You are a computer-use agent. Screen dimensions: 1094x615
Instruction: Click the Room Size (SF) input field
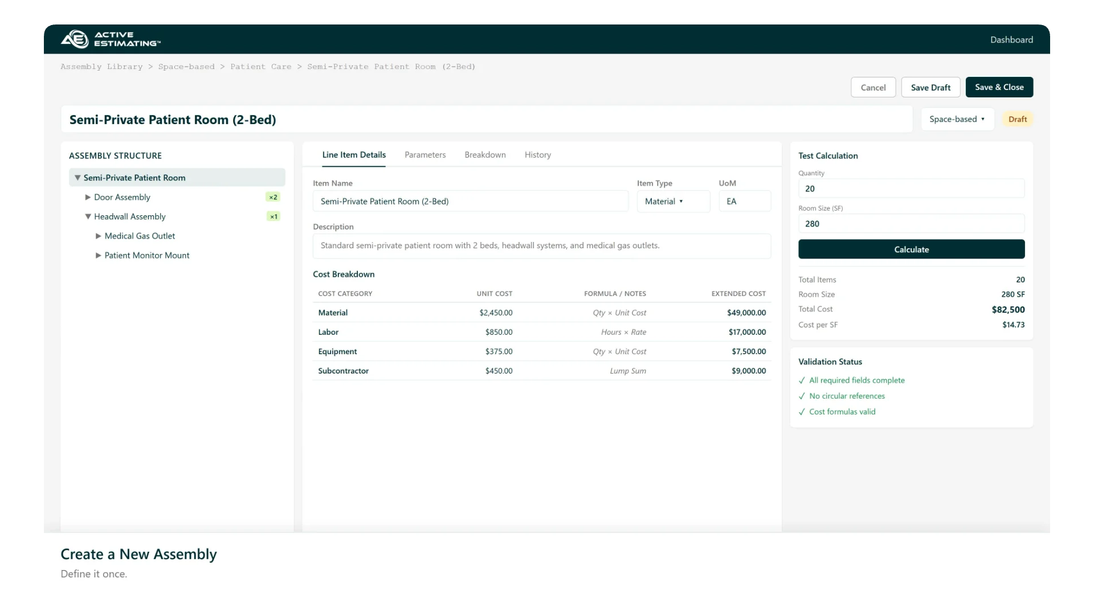pos(911,224)
